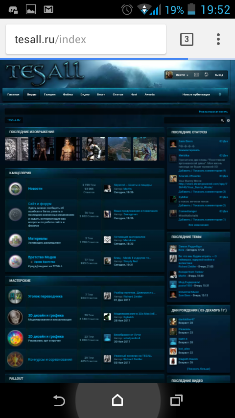The height and width of the screenshot is (418, 235).
Task: Open the 2D дизайн palette forum icon
Action: pos(15,338)
